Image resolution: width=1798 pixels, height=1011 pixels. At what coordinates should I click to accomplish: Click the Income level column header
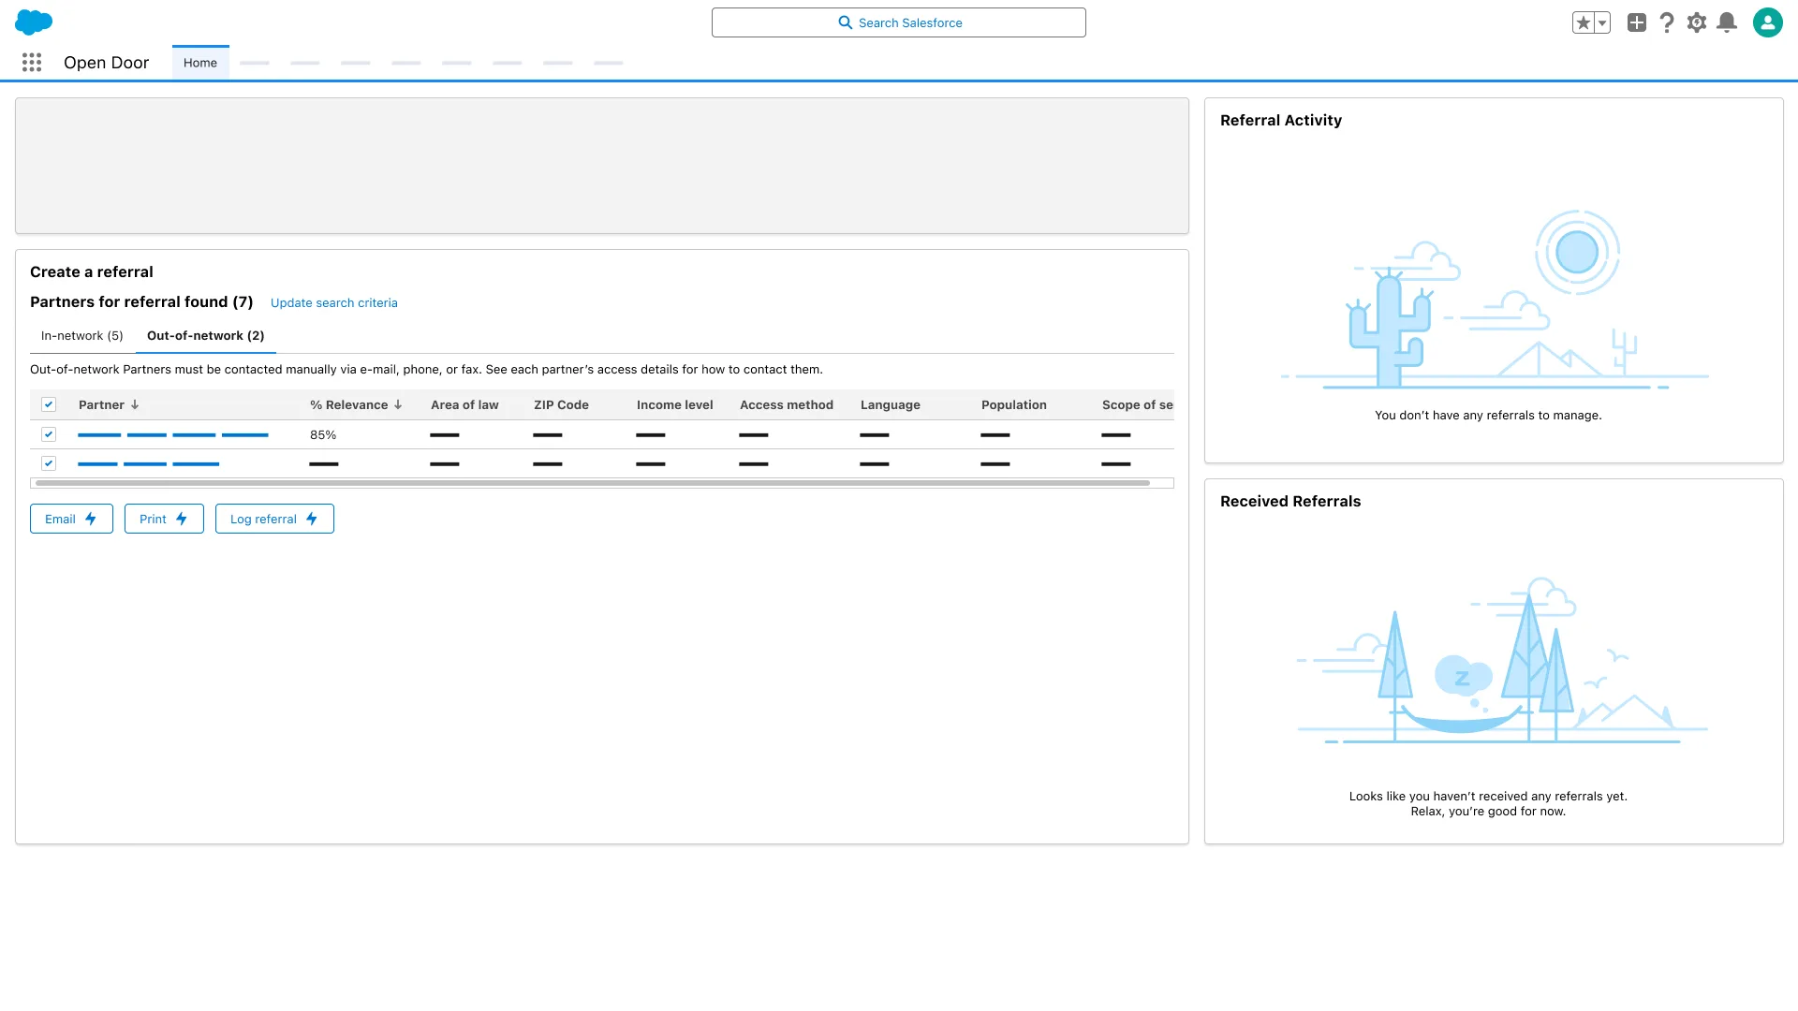coord(674,404)
